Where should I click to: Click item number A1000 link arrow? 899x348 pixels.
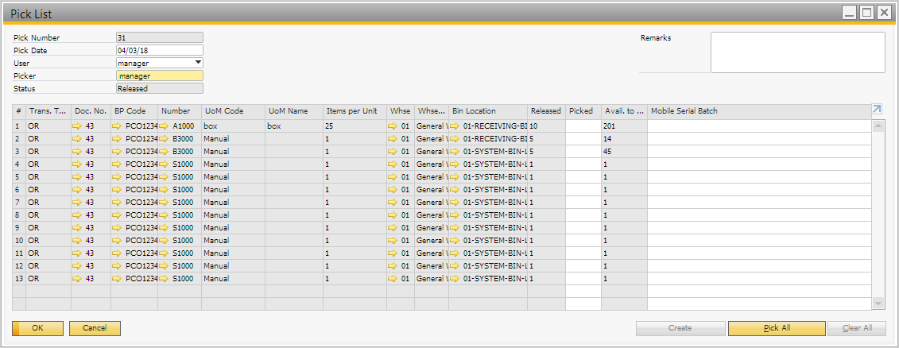[x=165, y=126]
